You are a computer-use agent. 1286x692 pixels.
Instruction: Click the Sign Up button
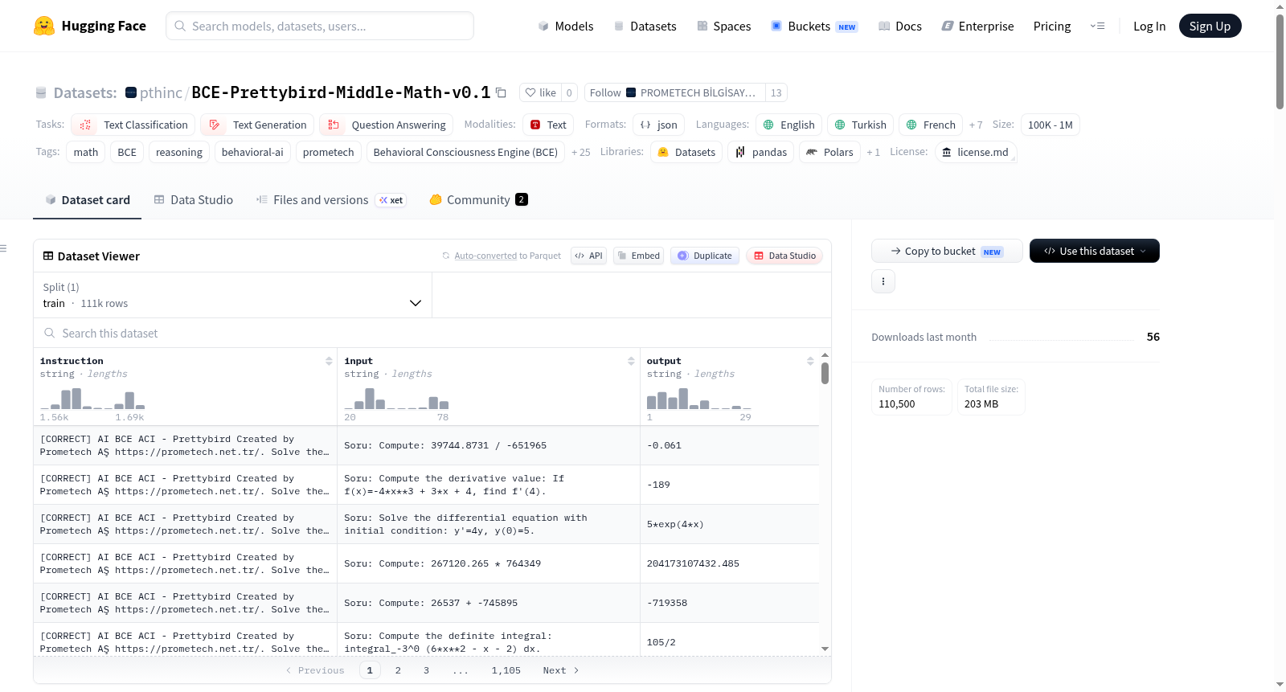tap(1210, 26)
